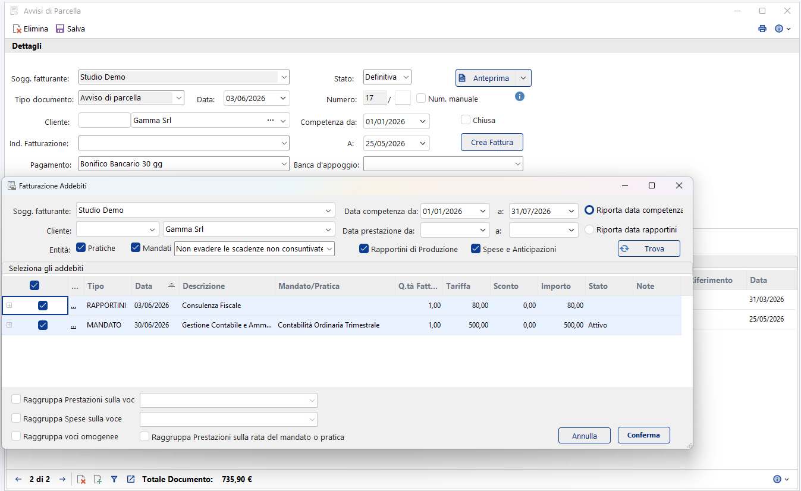Click the Conferma button
Screen dimensions: 801x491
coord(643,435)
